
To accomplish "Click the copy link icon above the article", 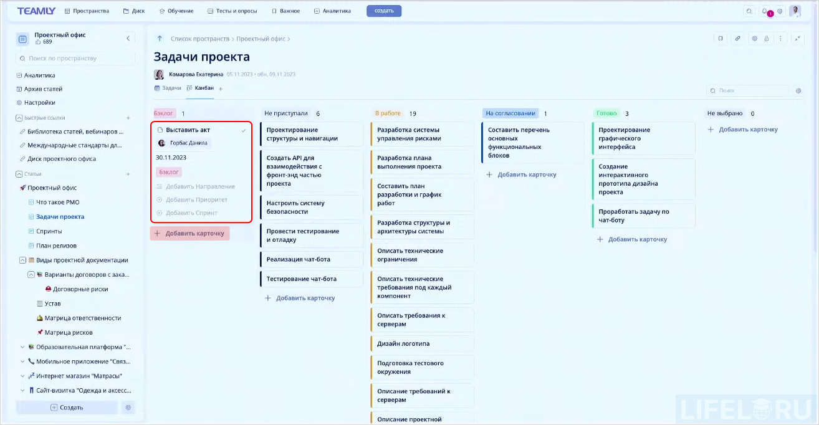I will 737,39.
